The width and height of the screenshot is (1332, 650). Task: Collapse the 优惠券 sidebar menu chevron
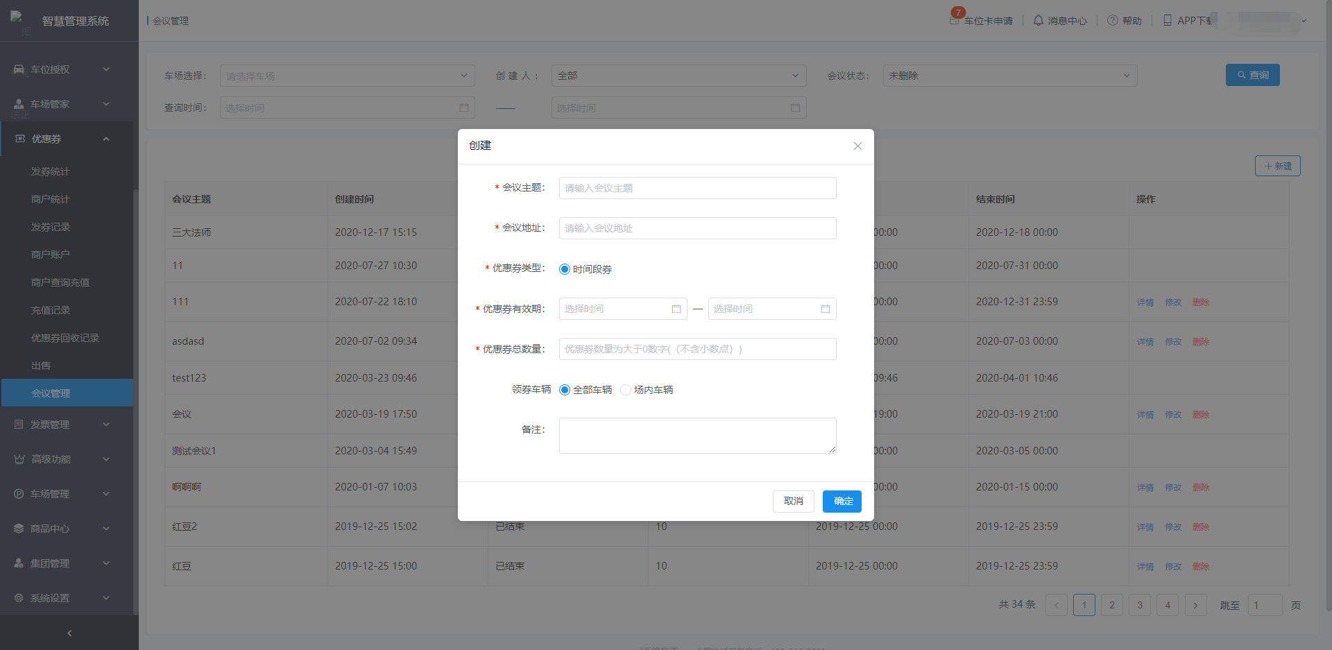106,139
